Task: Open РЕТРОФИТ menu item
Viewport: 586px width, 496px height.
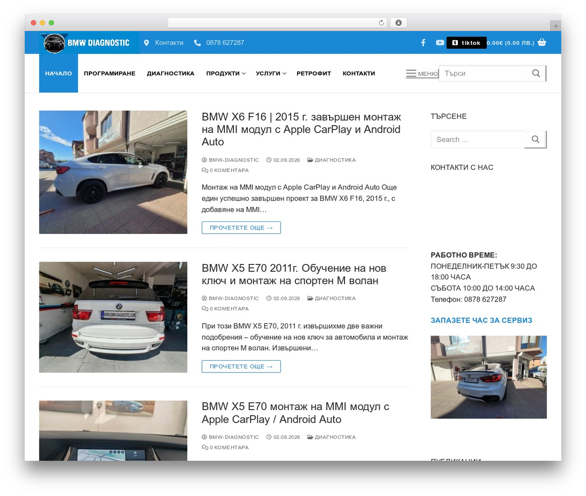Action: 314,73
